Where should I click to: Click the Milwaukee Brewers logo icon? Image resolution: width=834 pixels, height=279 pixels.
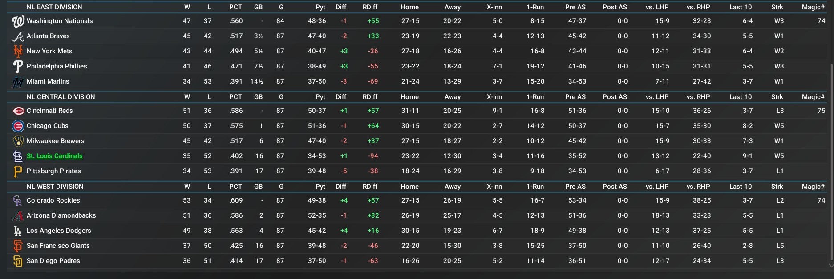(18, 141)
